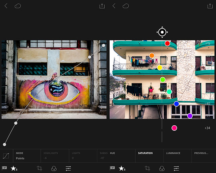
Task: Toggle the pick flag in left panel
Action: [4, 168]
